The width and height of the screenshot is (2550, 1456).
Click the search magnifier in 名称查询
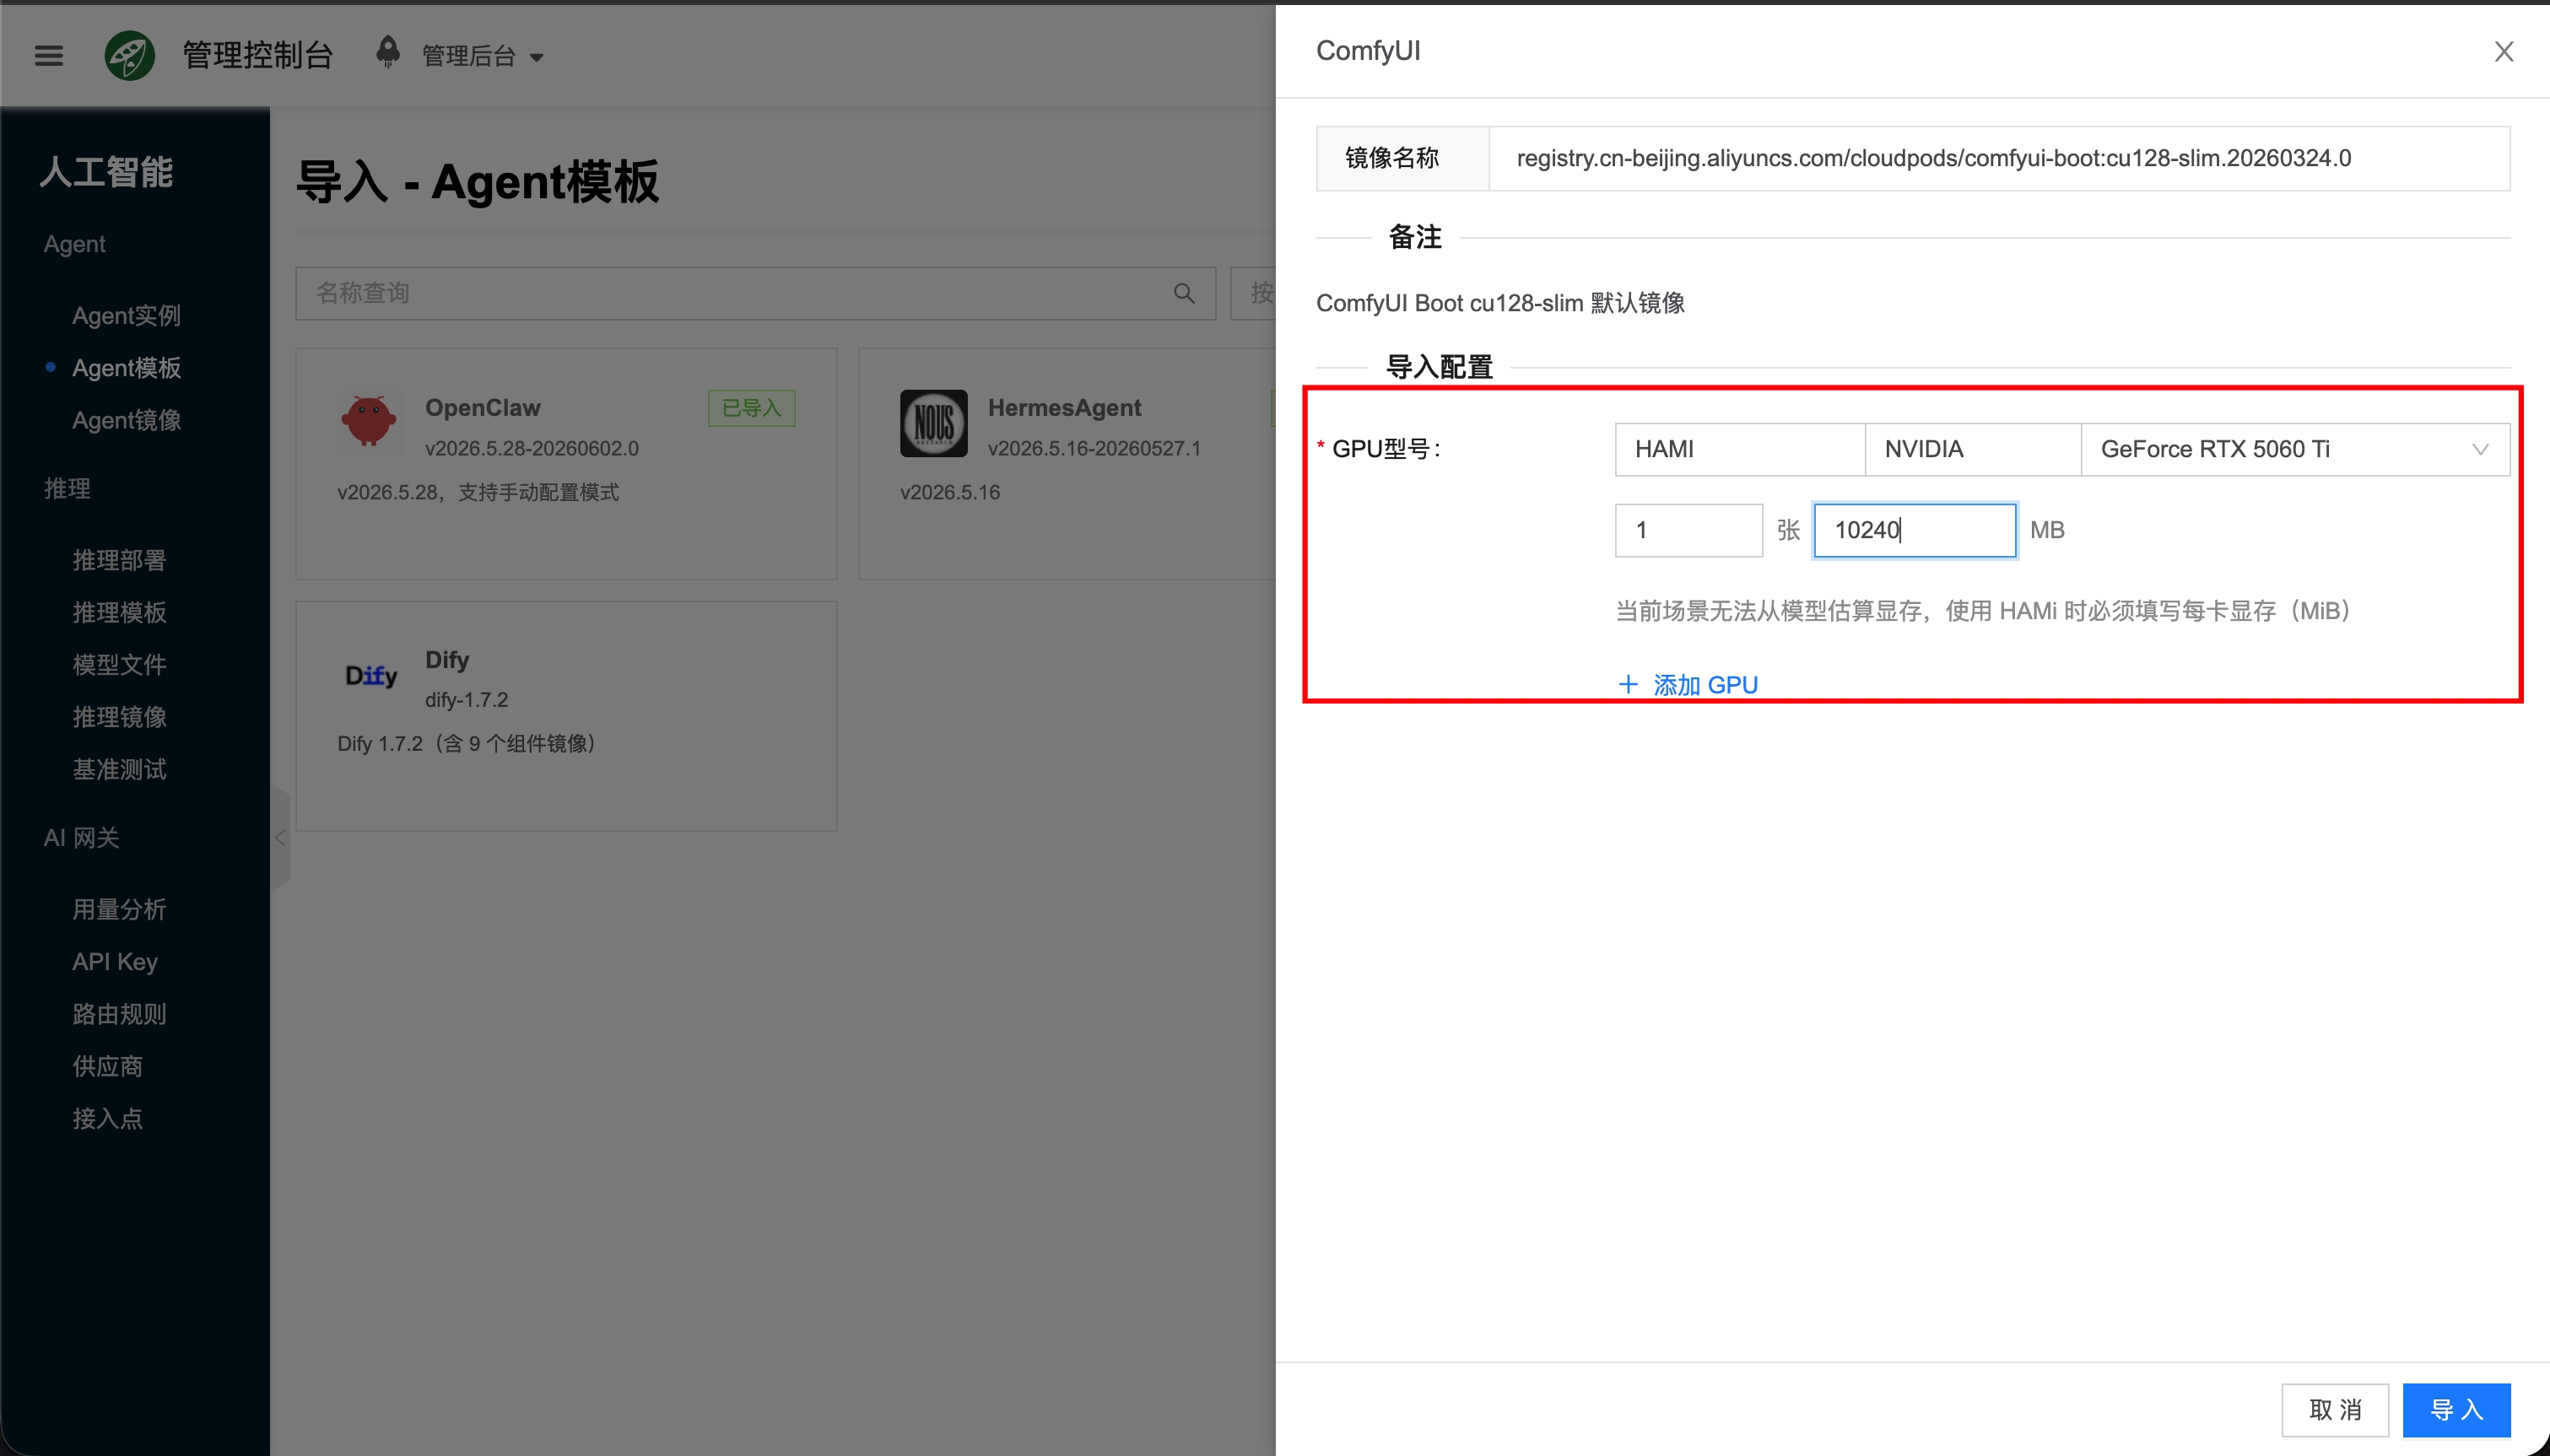point(1184,293)
